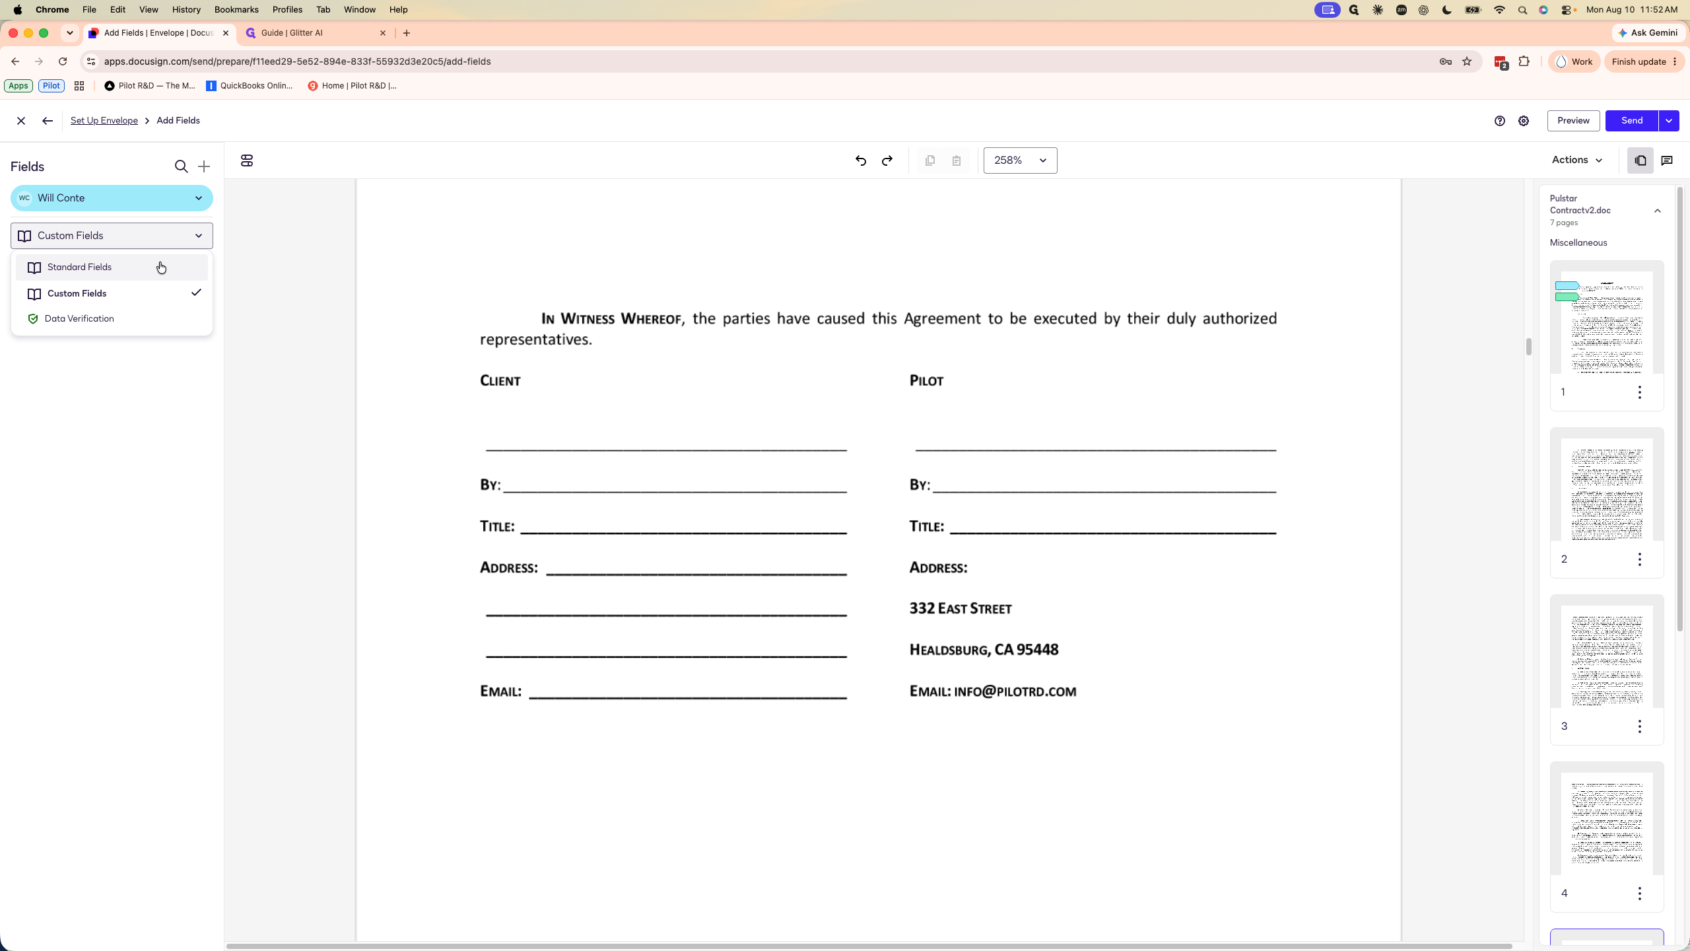Search fields with the magnifier icon
The width and height of the screenshot is (1690, 951).
tap(181, 166)
